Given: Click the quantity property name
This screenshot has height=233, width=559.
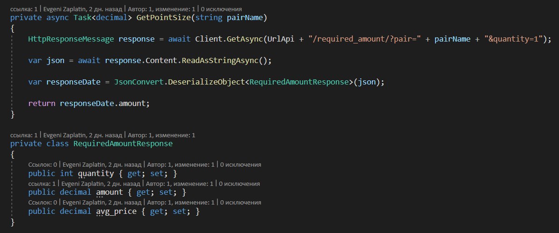Looking at the screenshot, I should [96, 174].
